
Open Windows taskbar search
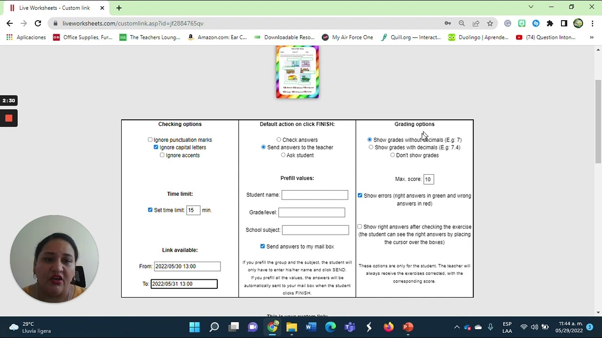pyautogui.click(x=214, y=327)
